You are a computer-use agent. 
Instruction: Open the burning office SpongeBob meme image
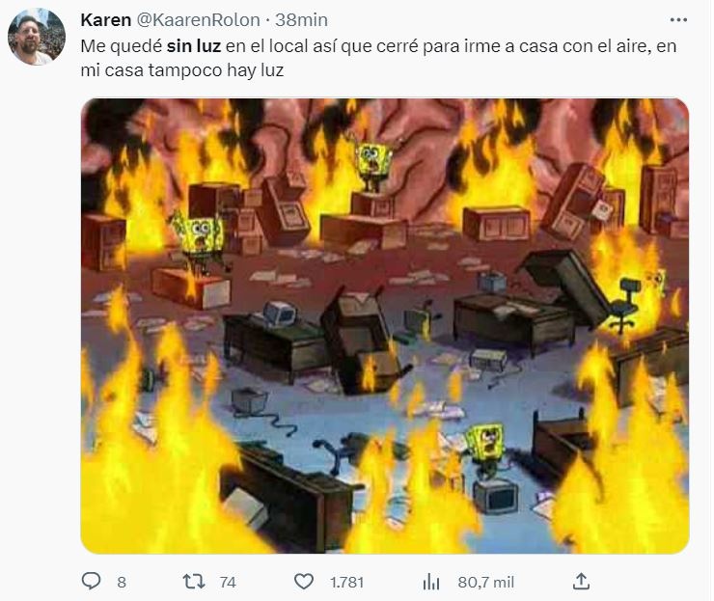(x=385, y=326)
